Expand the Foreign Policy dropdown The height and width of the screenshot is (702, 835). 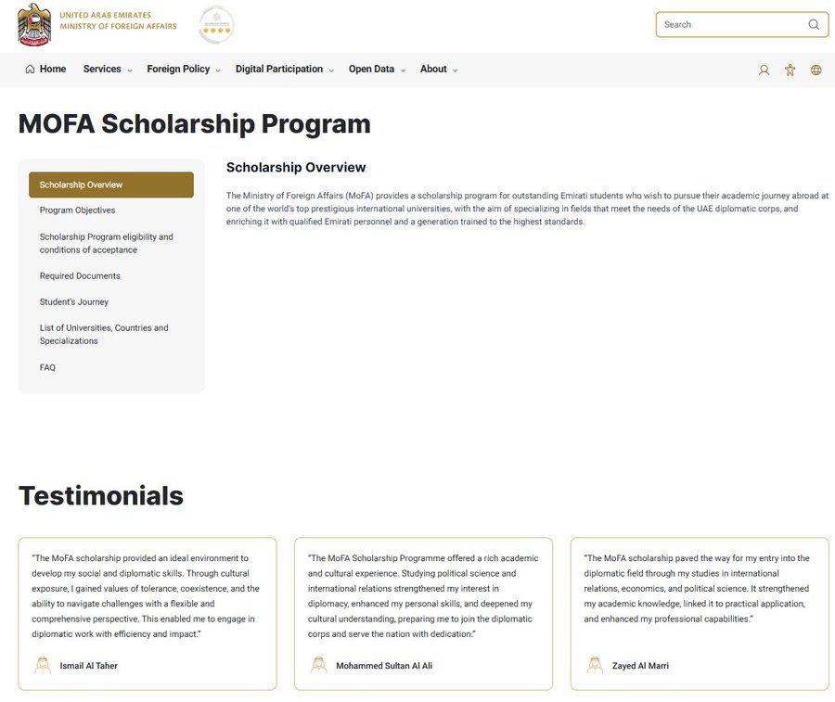coord(184,70)
